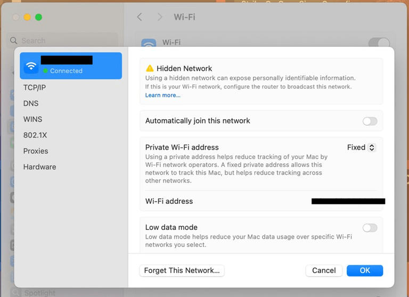Open the Hardware tab

pyautogui.click(x=39, y=167)
